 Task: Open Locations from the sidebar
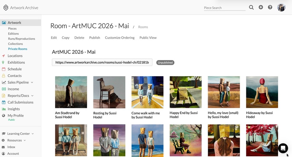click(15, 56)
